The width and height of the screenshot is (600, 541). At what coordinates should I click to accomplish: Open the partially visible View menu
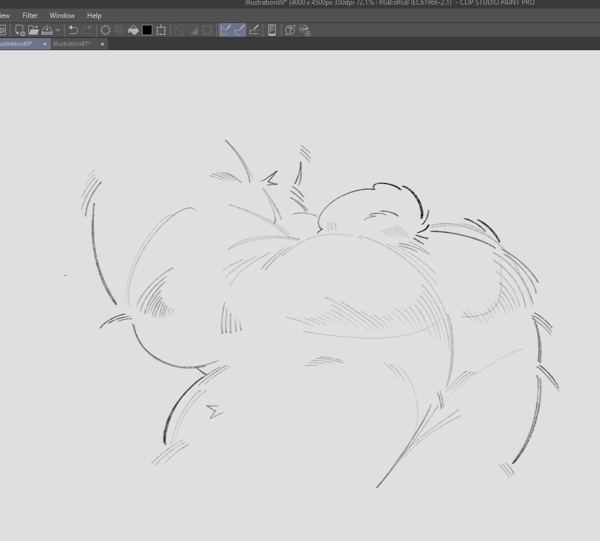click(x=5, y=16)
